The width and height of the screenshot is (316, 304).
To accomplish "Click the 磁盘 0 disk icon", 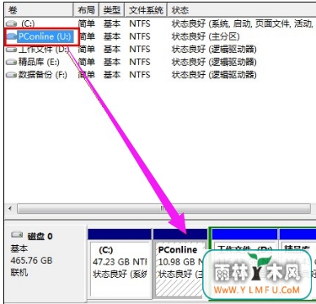I will click(17, 234).
